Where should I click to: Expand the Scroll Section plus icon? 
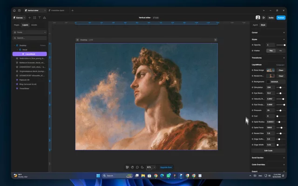[284, 158]
